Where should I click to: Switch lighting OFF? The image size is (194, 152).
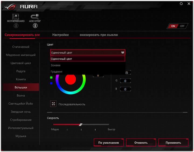click(182, 26)
